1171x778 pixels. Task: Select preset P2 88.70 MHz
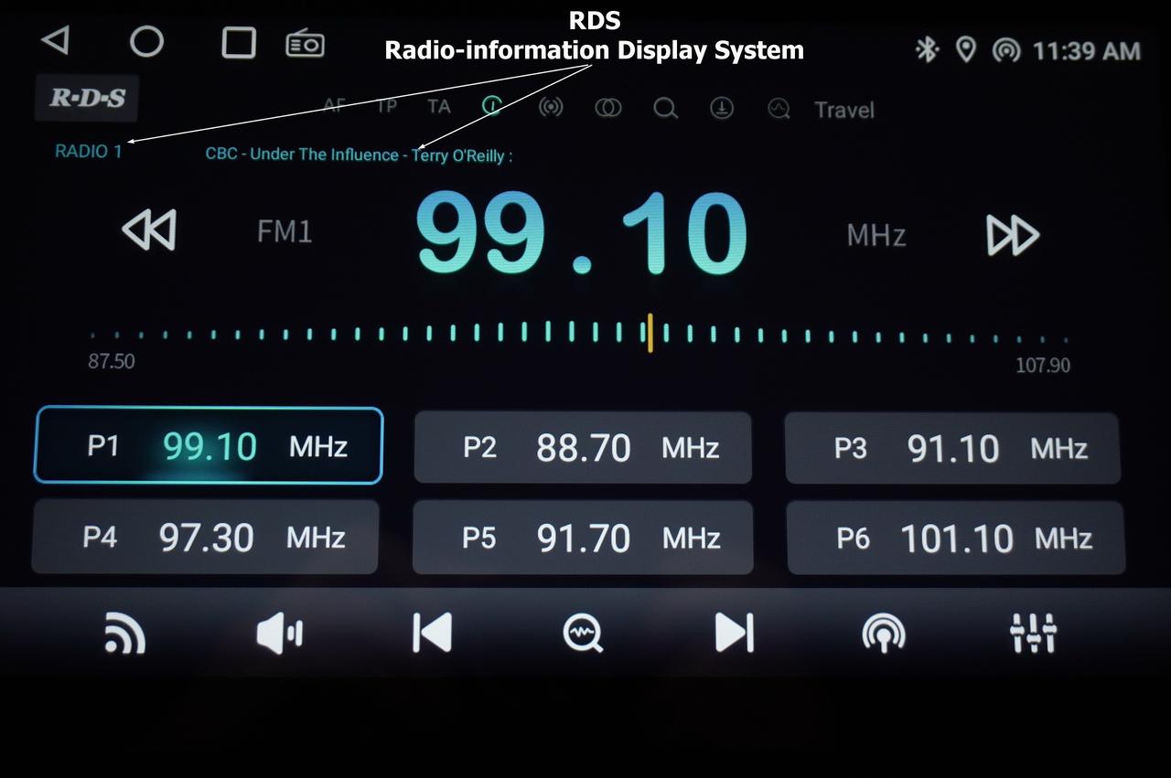[583, 447]
